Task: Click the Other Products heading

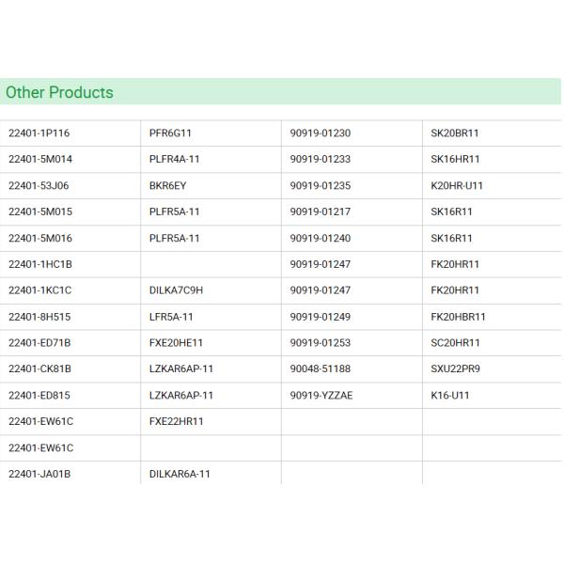Action: 59,92
